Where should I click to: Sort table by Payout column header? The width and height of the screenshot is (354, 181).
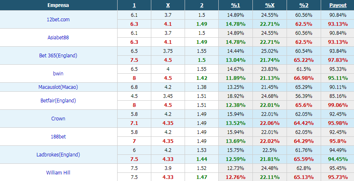pos(338,5)
